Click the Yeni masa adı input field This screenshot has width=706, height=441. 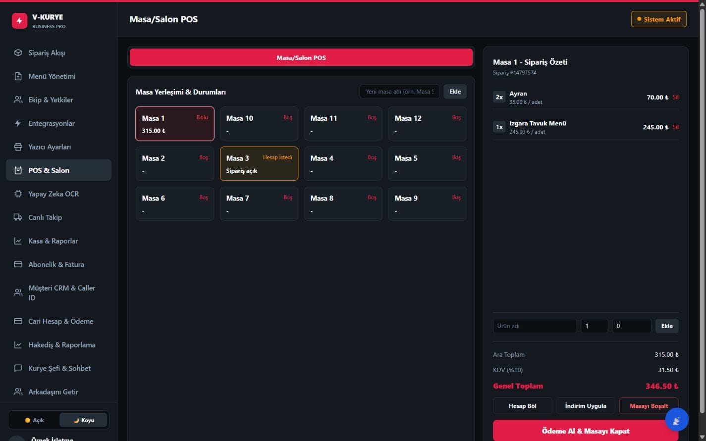pyautogui.click(x=399, y=92)
